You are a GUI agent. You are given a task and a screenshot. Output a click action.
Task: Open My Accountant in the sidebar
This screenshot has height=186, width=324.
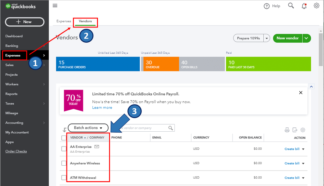[x=17, y=132]
